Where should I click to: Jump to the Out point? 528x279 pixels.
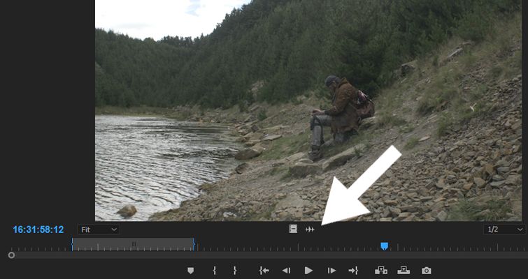pyautogui.click(x=353, y=271)
